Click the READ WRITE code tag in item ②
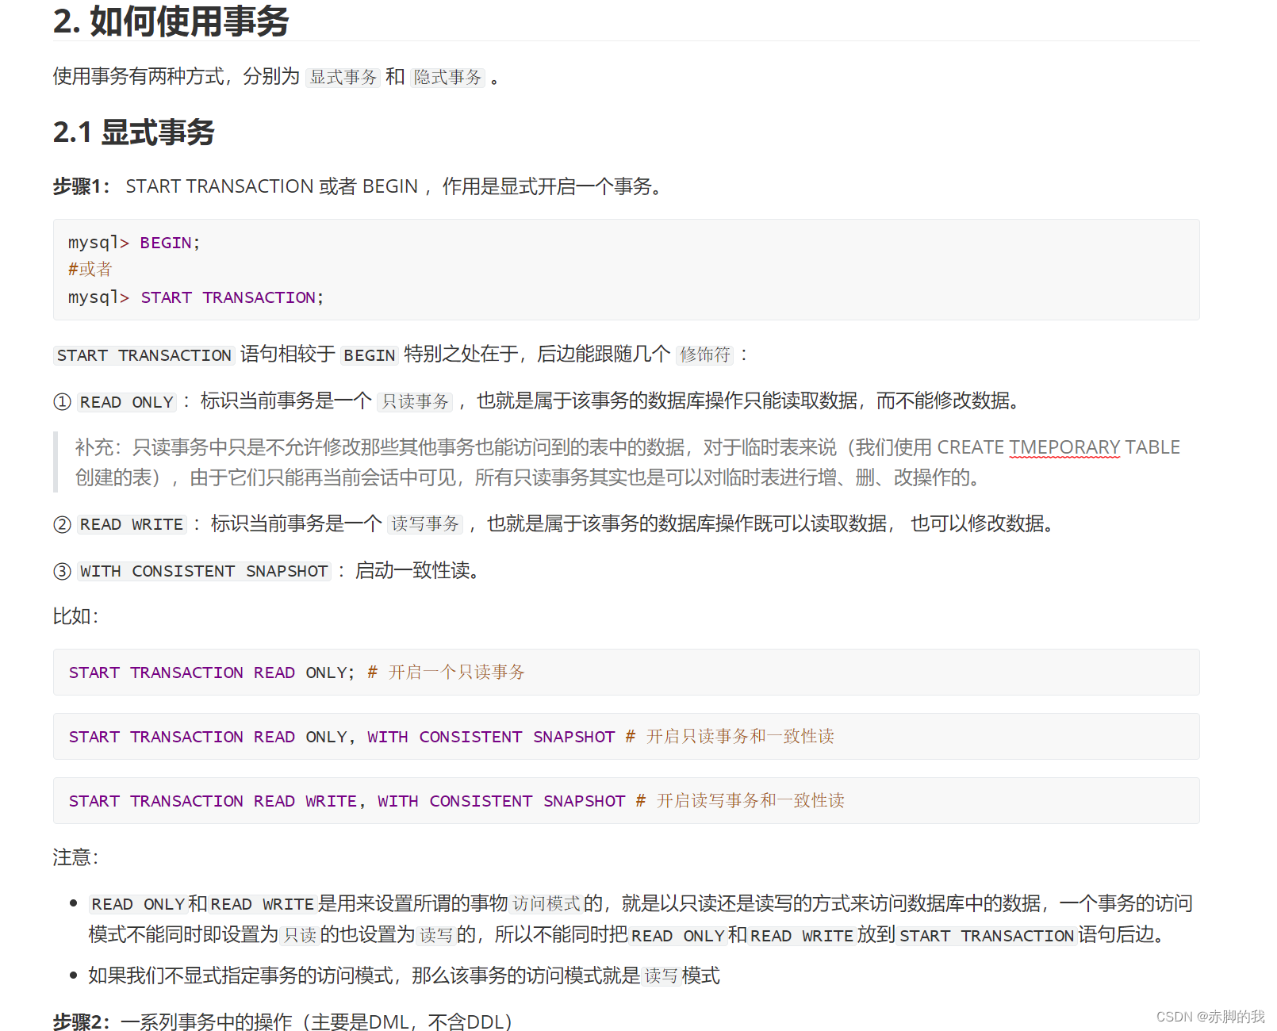 pos(131,524)
